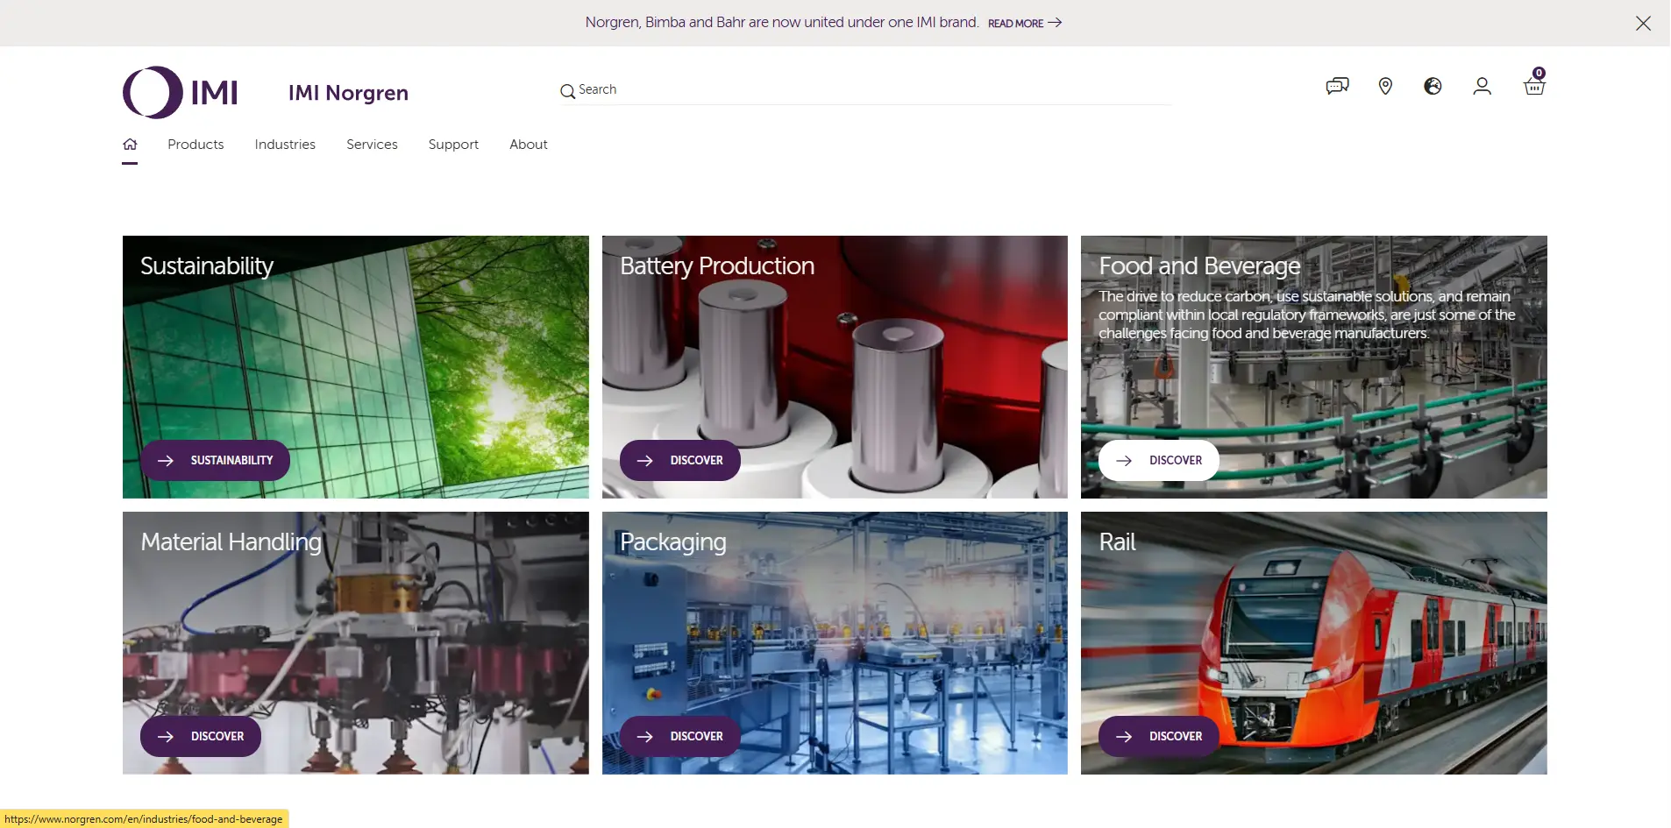Click the home icon in navigation
This screenshot has height=828, width=1671.
pos(130,145)
